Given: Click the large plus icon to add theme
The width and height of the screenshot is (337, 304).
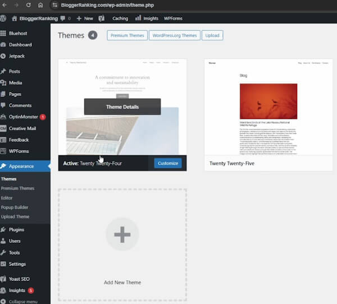Looking at the screenshot, I should tap(122, 234).
